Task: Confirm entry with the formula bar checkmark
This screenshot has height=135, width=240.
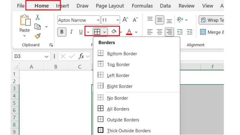Action: click(x=72, y=56)
